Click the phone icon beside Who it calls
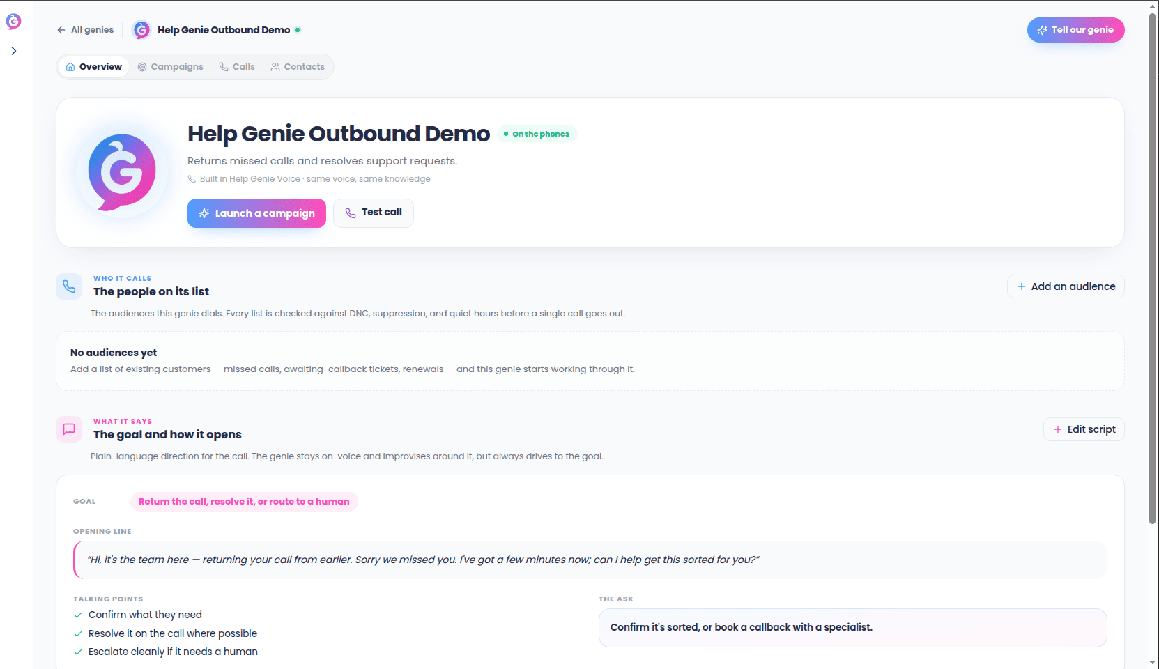This screenshot has height=669, width=1159. [x=69, y=286]
